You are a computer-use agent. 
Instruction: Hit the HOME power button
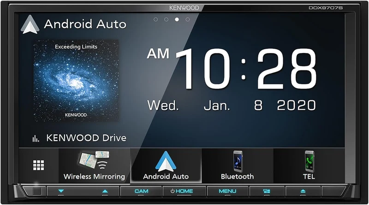click(184, 191)
